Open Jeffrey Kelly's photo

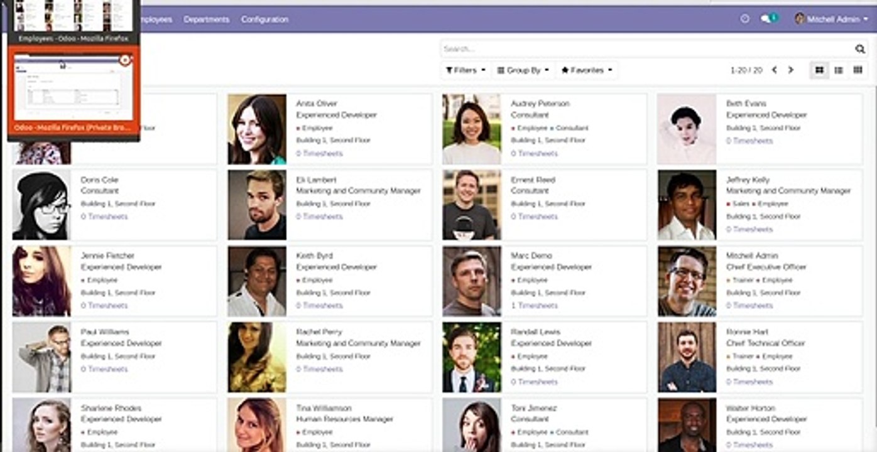click(x=687, y=205)
